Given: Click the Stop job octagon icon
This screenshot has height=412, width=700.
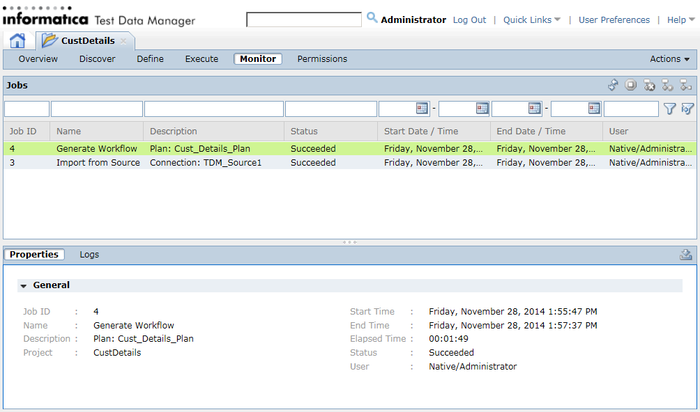Looking at the screenshot, I should 630,85.
